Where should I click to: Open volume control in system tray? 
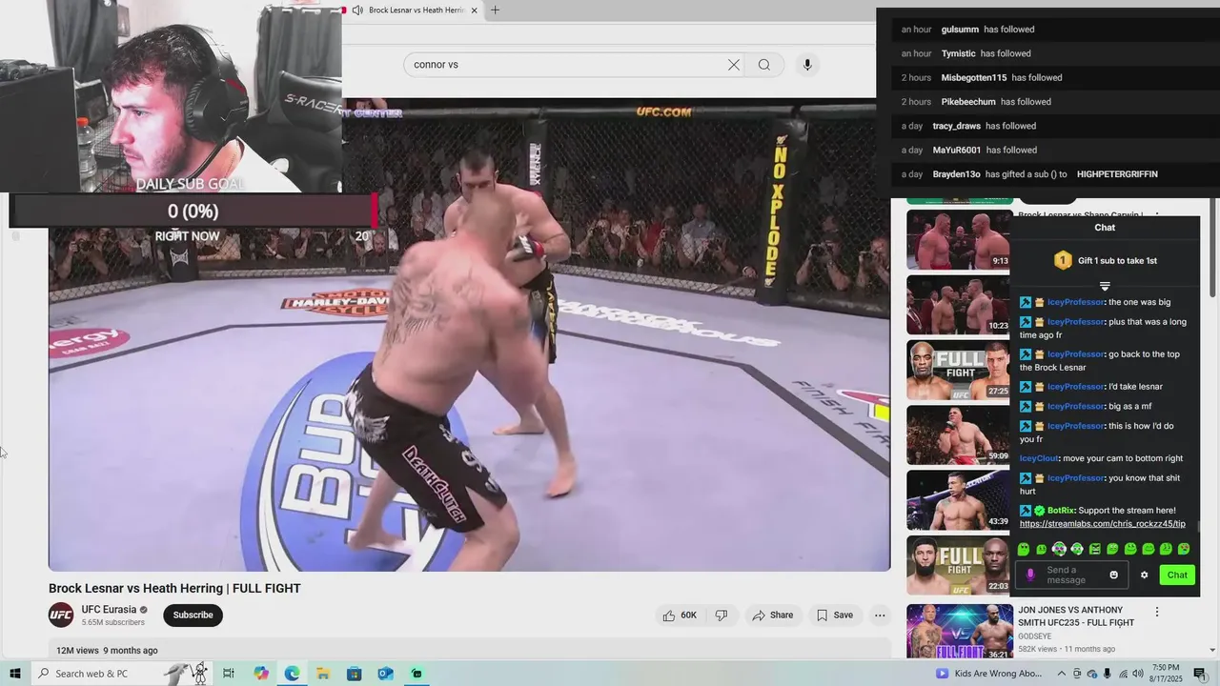point(1137,674)
